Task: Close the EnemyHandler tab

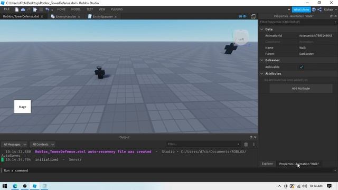Action: pos(79,16)
